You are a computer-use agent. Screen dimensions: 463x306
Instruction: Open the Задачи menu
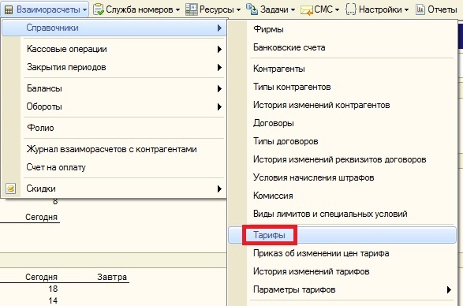[x=271, y=9]
